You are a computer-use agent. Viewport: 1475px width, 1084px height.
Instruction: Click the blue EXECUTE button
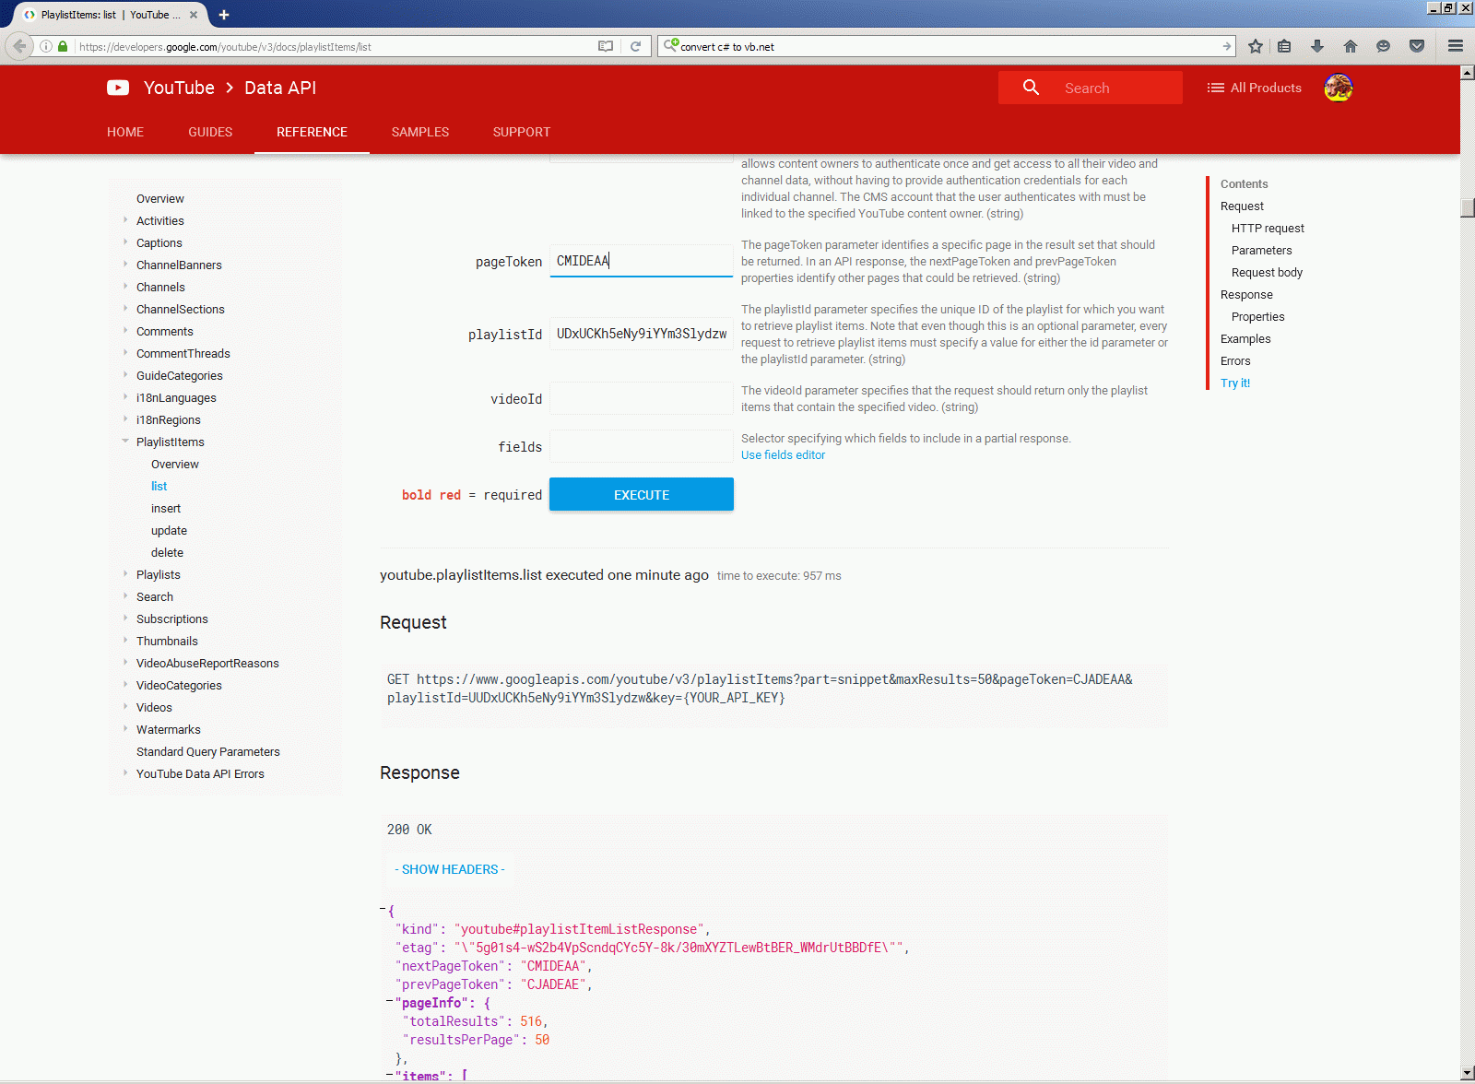[x=642, y=494]
